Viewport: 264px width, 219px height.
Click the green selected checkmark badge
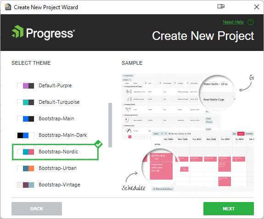tap(98, 144)
